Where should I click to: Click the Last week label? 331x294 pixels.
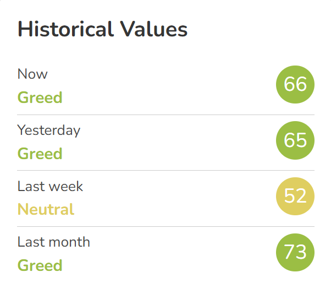[50, 186]
